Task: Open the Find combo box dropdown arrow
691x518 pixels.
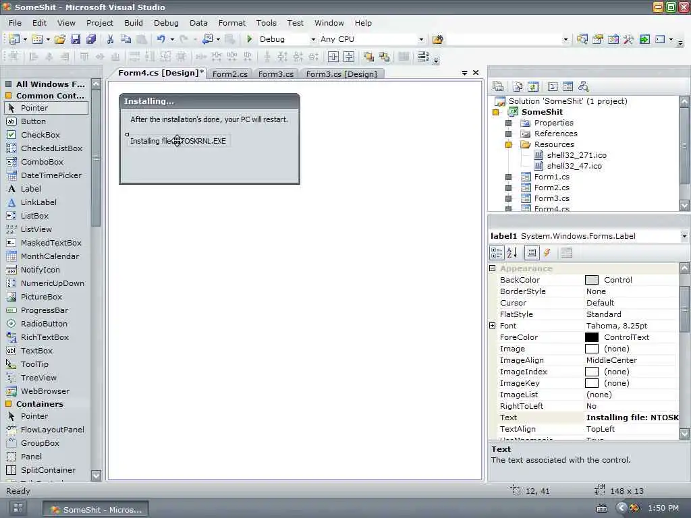Action: 566,39
